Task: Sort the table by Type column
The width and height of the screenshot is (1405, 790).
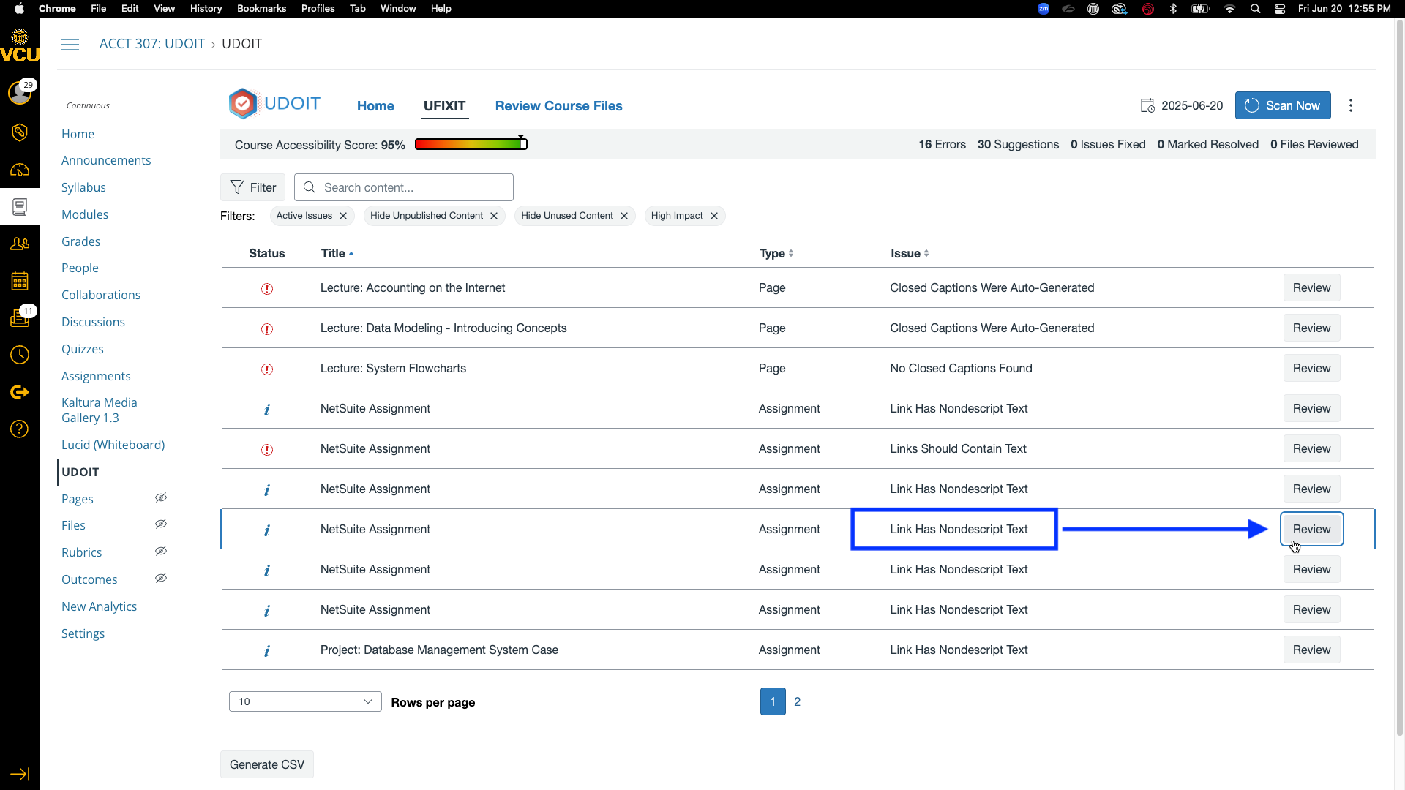Action: tap(776, 253)
